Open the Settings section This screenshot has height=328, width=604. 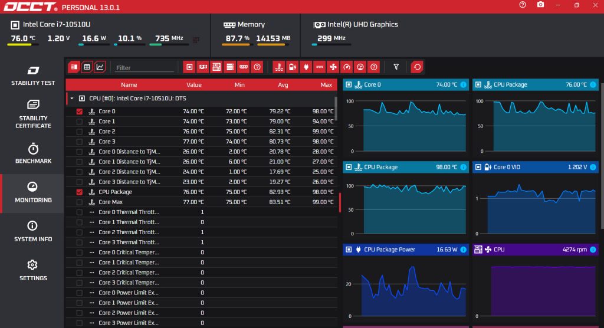(33, 271)
